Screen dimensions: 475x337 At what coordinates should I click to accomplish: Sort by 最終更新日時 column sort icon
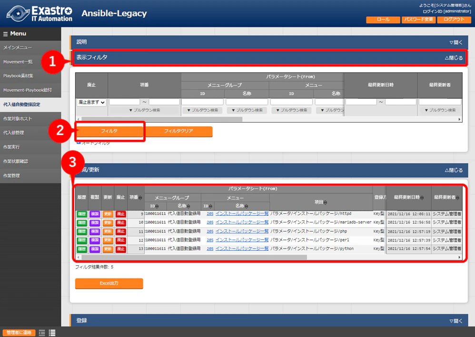(x=422, y=198)
